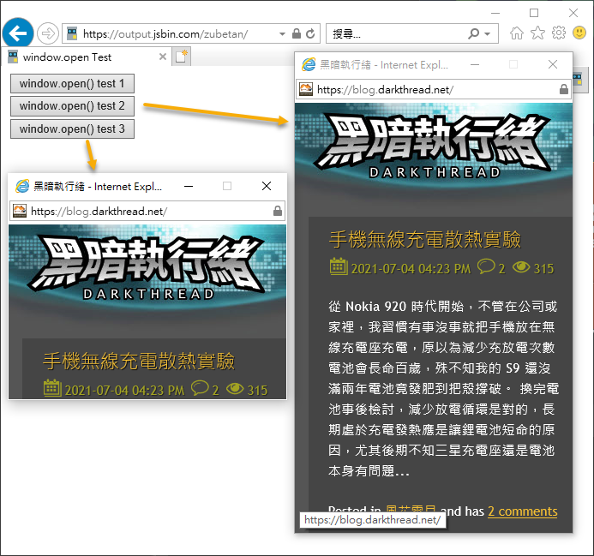The width and height of the screenshot is (594, 556).
Task: Click the Forward navigation arrow
Action: 48,33
